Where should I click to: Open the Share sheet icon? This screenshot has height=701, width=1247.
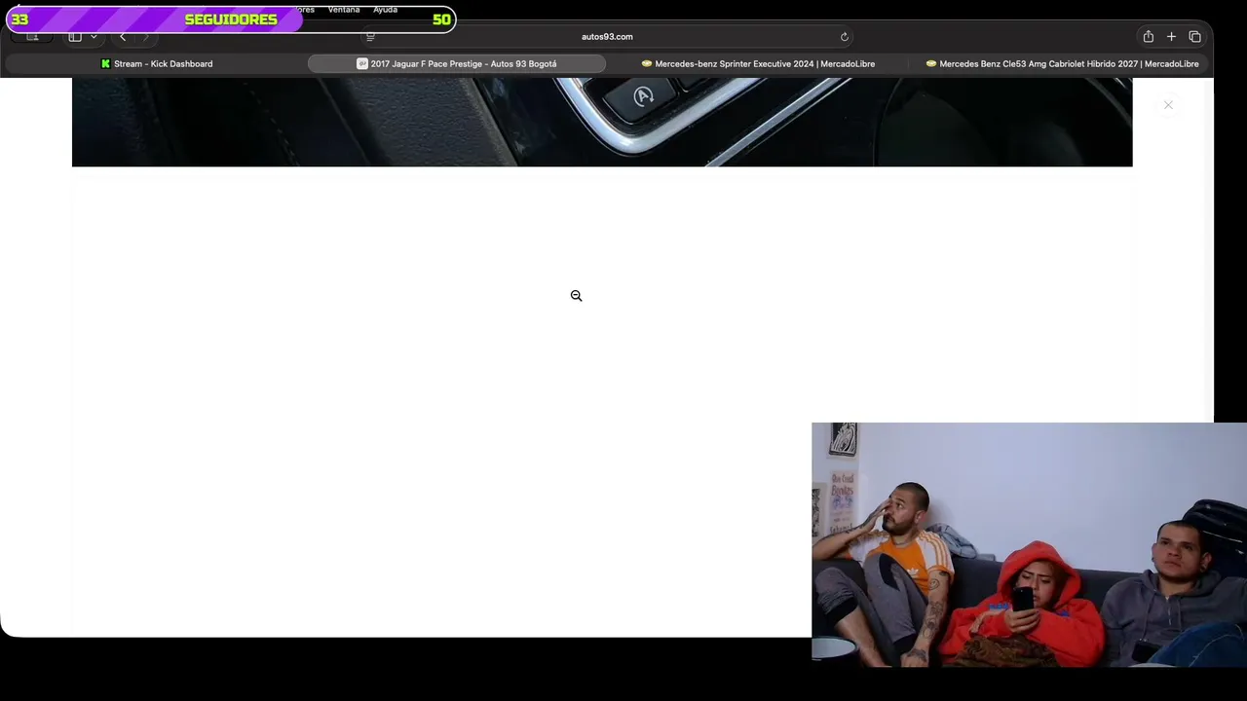pyautogui.click(x=1149, y=37)
